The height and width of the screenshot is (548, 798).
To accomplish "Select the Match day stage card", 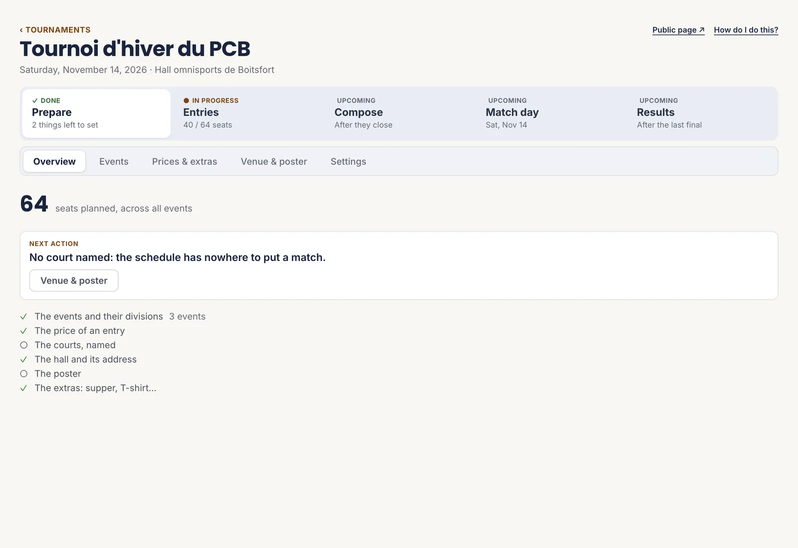I will pyautogui.click(x=550, y=114).
